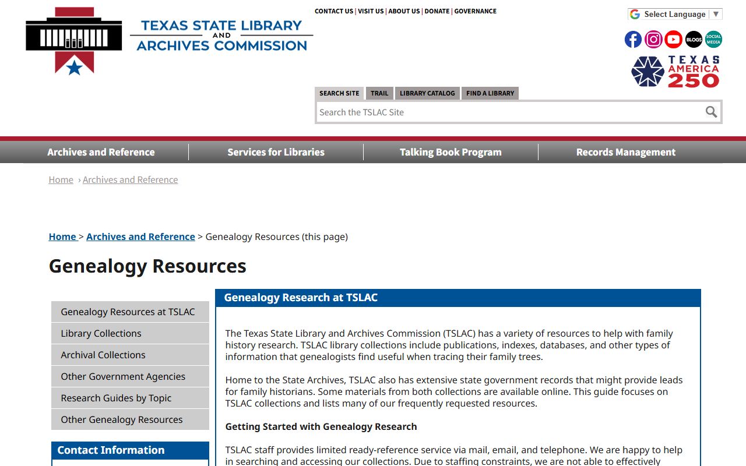The height and width of the screenshot is (466, 746).
Task: Open the TSLAC Facebook page icon
Action: [x=633, y=40]
